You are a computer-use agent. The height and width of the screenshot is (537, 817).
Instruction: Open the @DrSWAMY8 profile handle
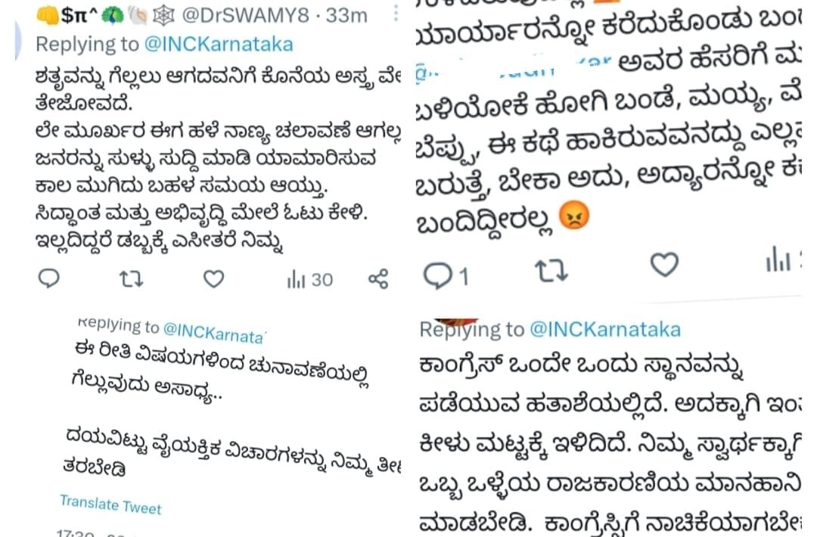pos(245,16)
